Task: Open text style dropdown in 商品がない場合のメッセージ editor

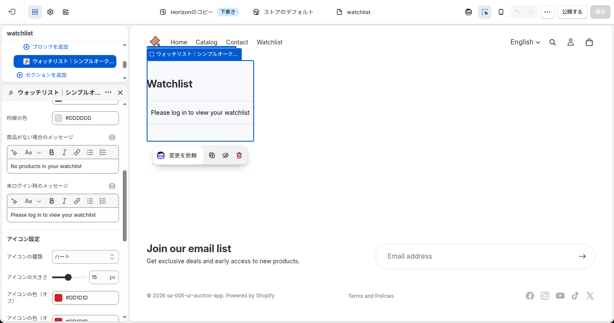Action: (x=33, y=152)
